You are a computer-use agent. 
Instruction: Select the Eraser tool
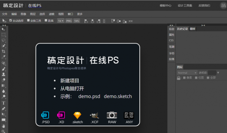coord(3,80)
